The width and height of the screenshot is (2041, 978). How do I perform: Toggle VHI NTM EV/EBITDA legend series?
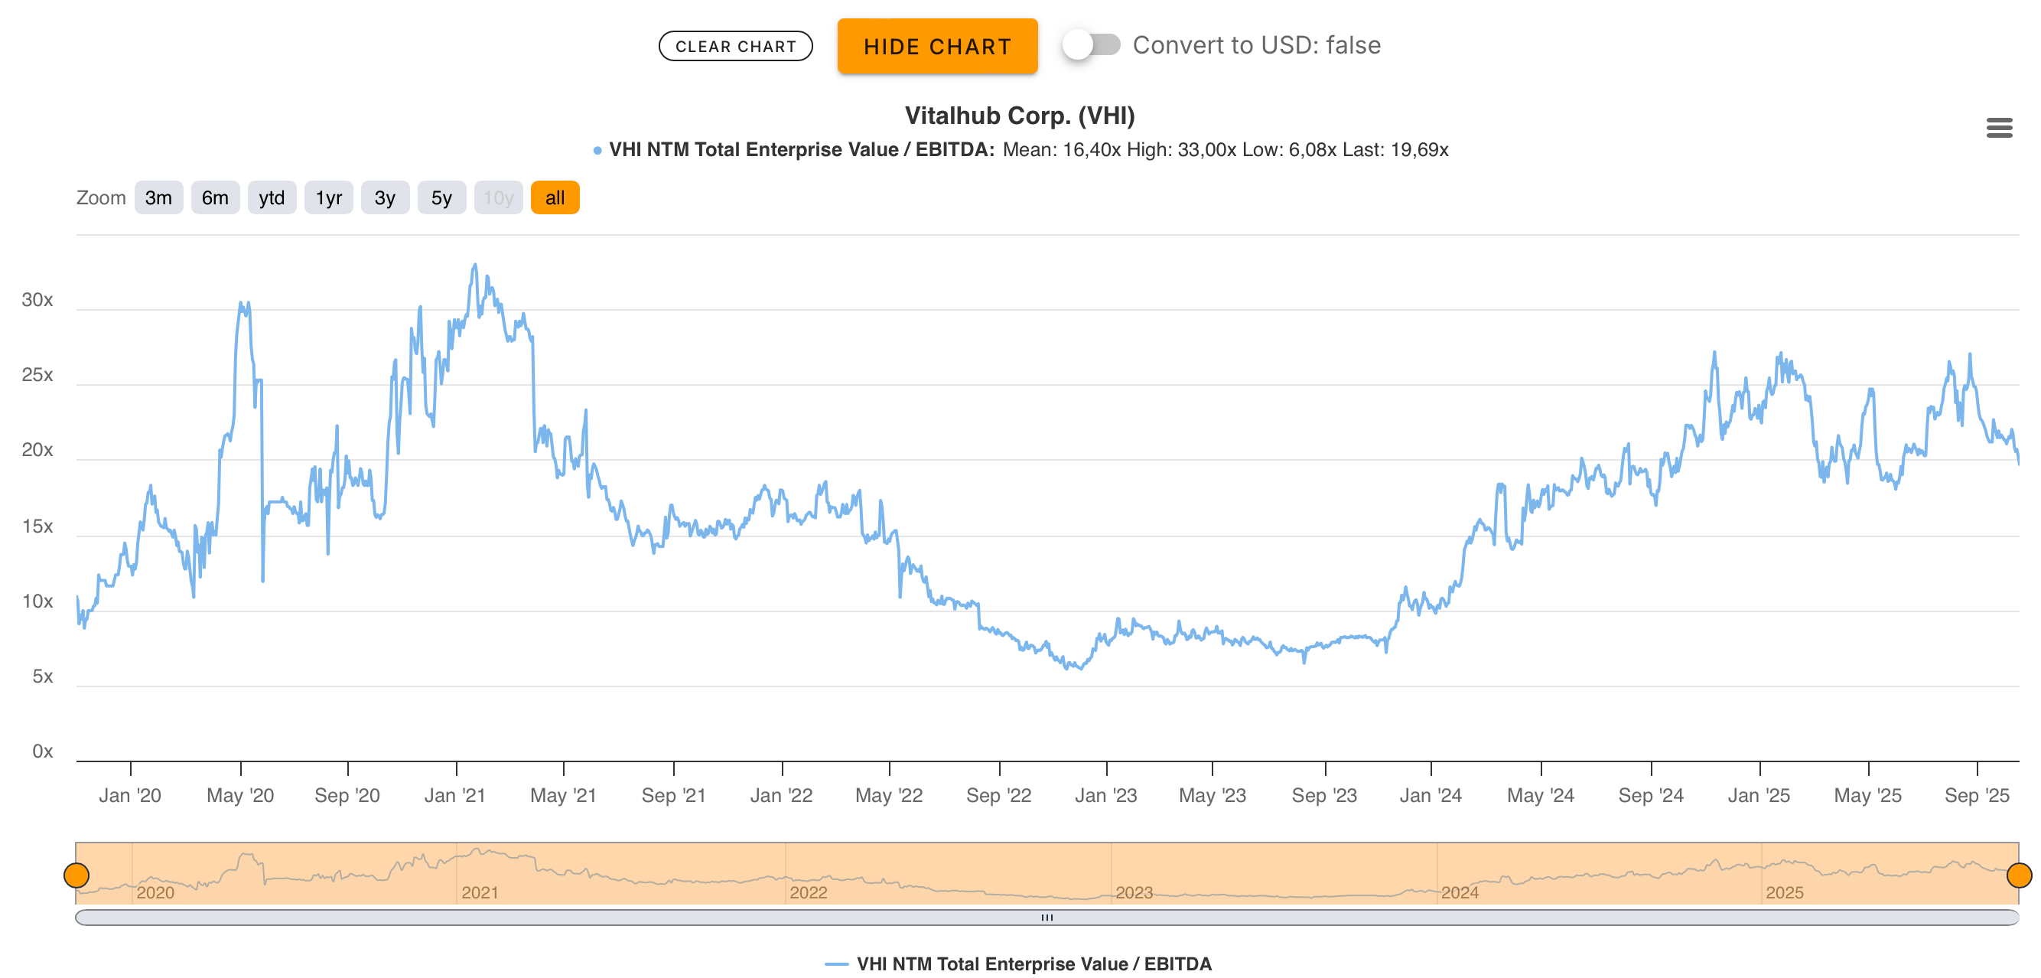pyautogui.click(x=1034, y=963)
